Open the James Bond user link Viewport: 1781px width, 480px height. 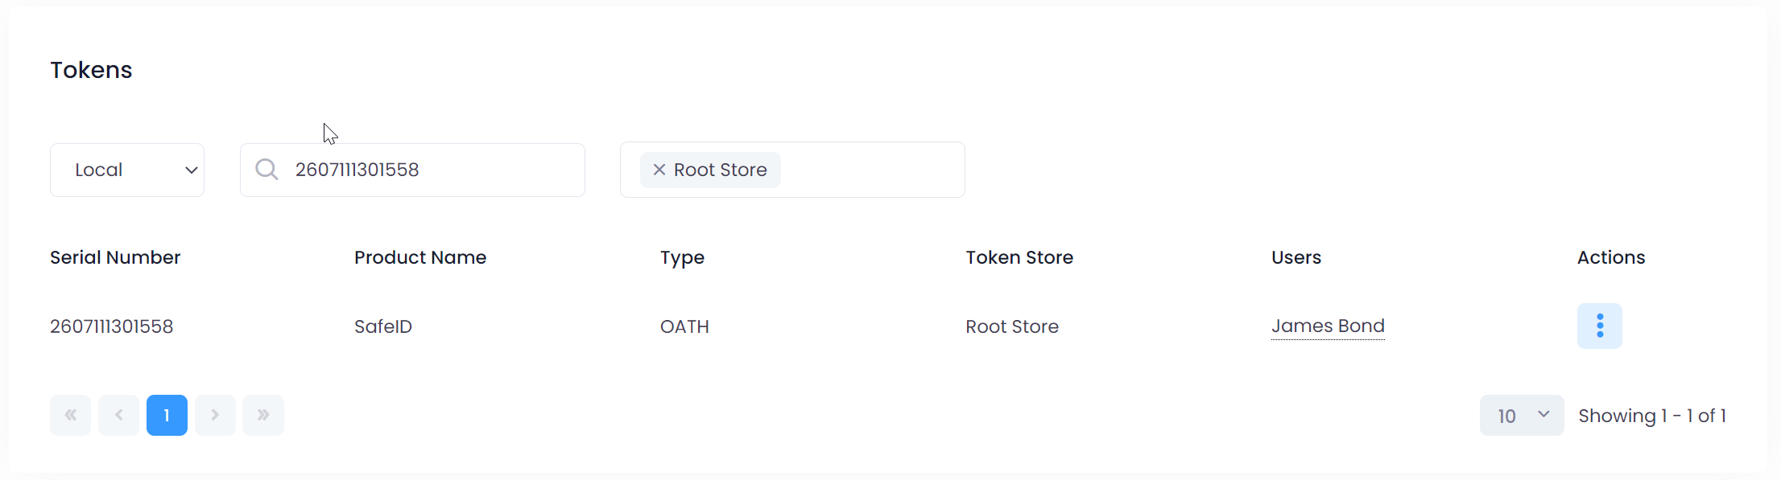(x=1328, y=326)
